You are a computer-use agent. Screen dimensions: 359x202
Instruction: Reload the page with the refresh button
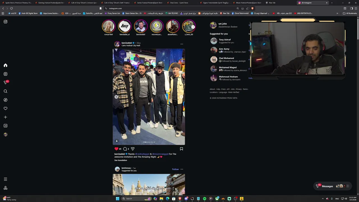[x=11, y=8]
